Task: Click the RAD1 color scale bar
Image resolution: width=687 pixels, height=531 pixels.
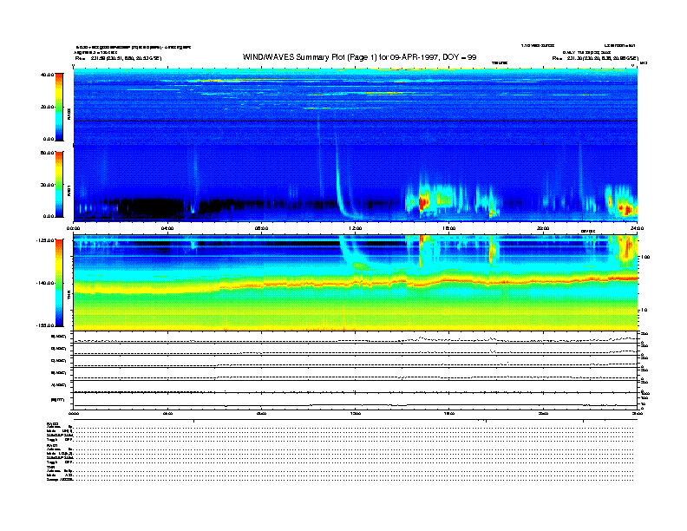Action: (59, 184)
